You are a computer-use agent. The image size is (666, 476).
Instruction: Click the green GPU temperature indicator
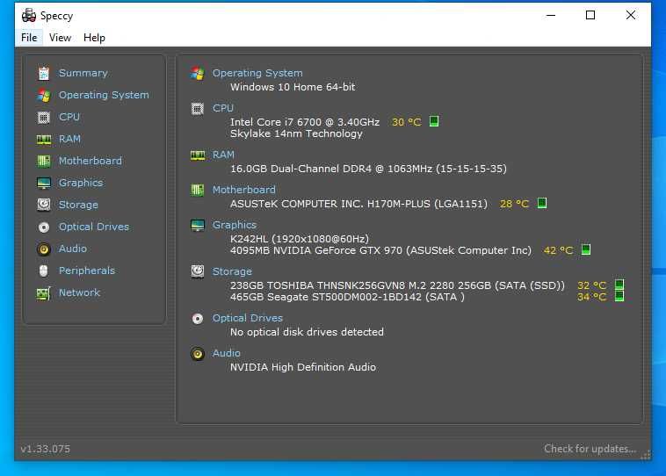click(586, 249)
